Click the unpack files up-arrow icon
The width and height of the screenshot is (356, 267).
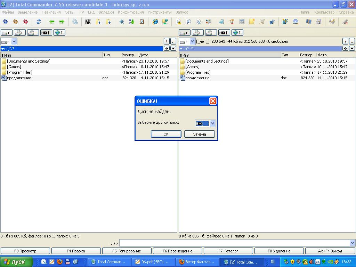(x=109, y=22)
